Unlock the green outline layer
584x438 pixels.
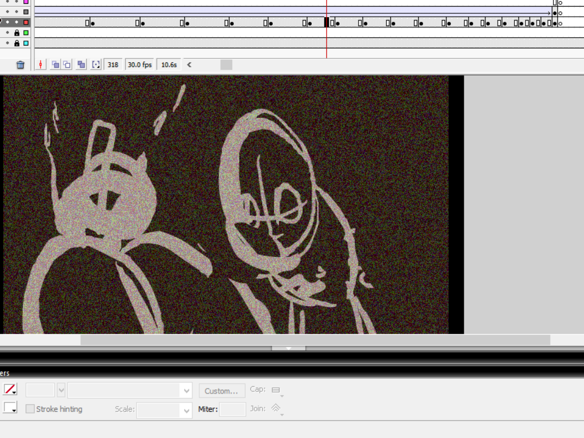[17, 33]
